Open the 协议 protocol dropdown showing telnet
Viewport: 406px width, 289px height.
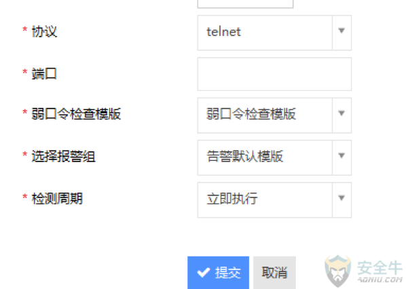pyautogui.click(x=274, y=33)
